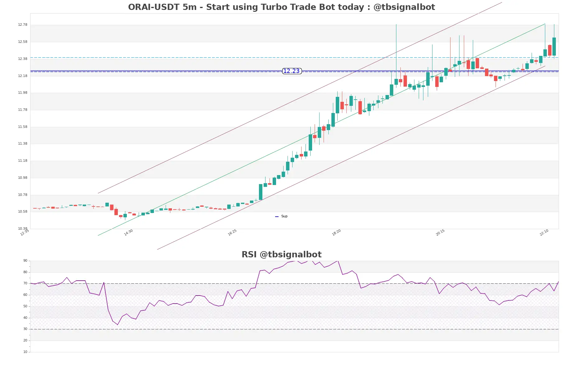Click the RSI 40 axis label
563x375 pixels.
[x=25, y=318]
